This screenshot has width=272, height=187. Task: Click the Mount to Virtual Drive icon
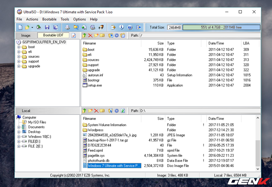click(x=93, y=27)
